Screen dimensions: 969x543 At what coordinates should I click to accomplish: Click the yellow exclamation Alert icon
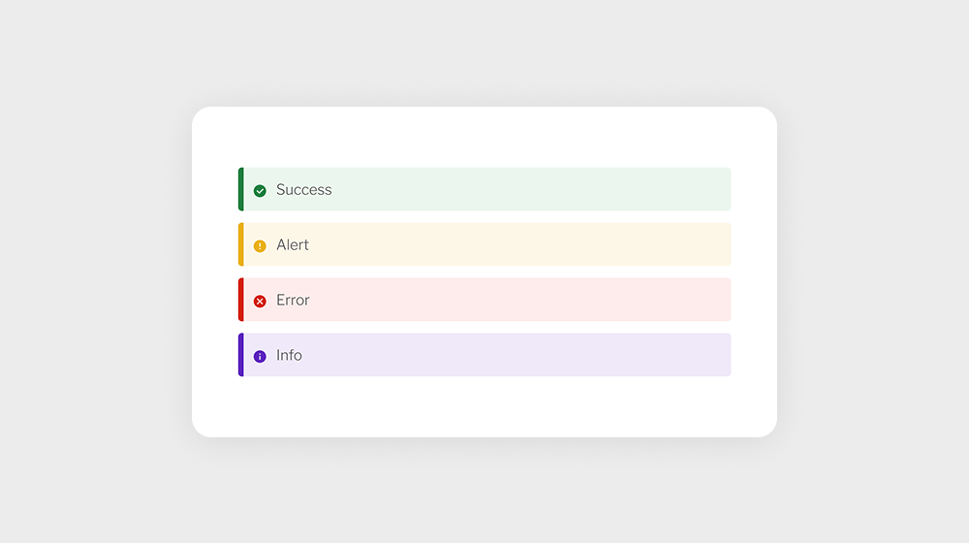[x=260, y=246]
